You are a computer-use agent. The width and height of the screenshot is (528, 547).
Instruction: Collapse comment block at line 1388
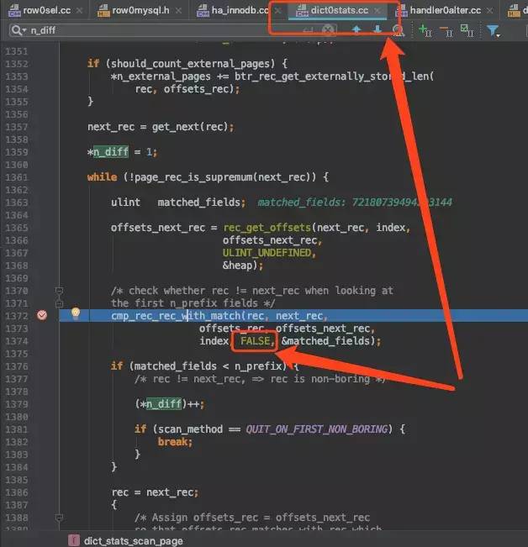(x=59, y=517)
